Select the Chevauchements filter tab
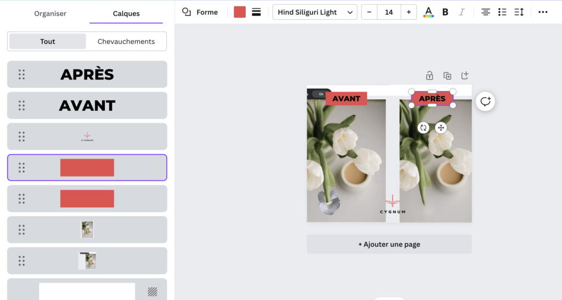The height and width of the screenshot is (300, 562). point(126,42)
